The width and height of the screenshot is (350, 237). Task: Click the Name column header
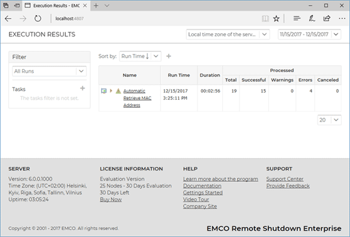pyautogui.click(x=129, y=75)
